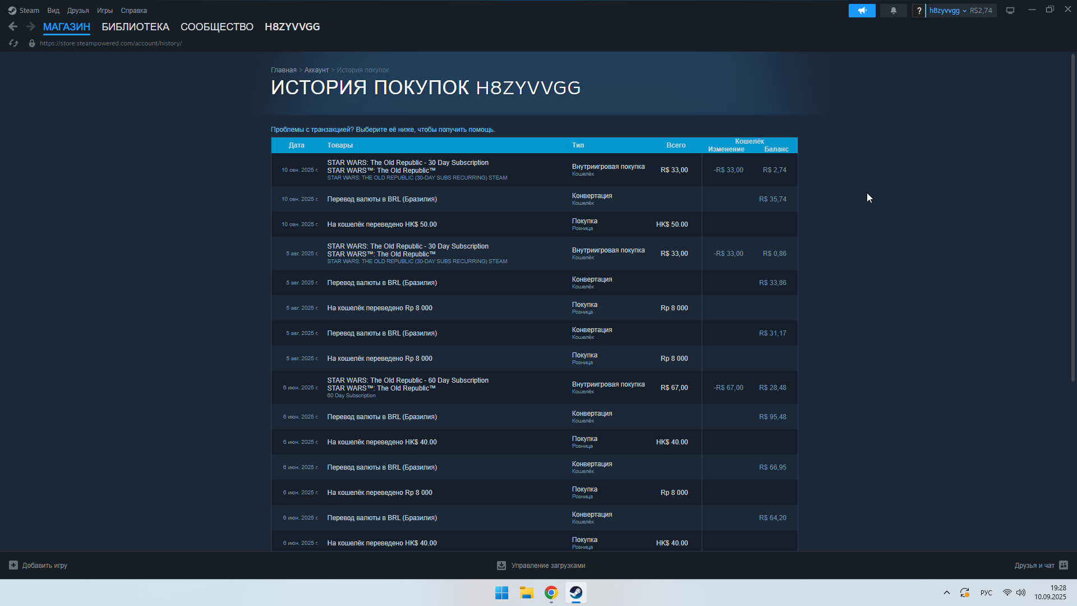The height and width of the screenshot is (606, 1077).
Task: Select the МАГАЗИН tab
Action: click(x=67, y=27)
